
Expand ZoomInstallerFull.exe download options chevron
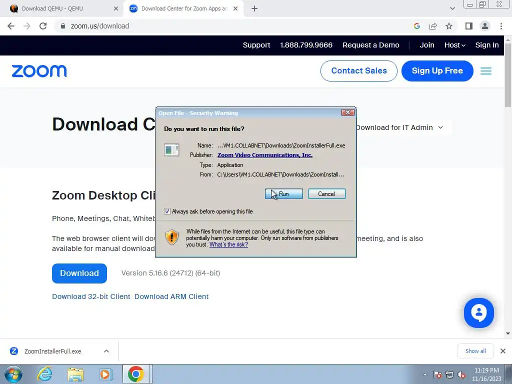click(x=106, y=351)
